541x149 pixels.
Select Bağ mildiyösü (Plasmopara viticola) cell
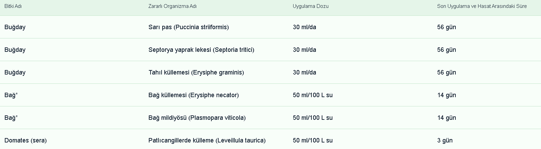[197, 118]
